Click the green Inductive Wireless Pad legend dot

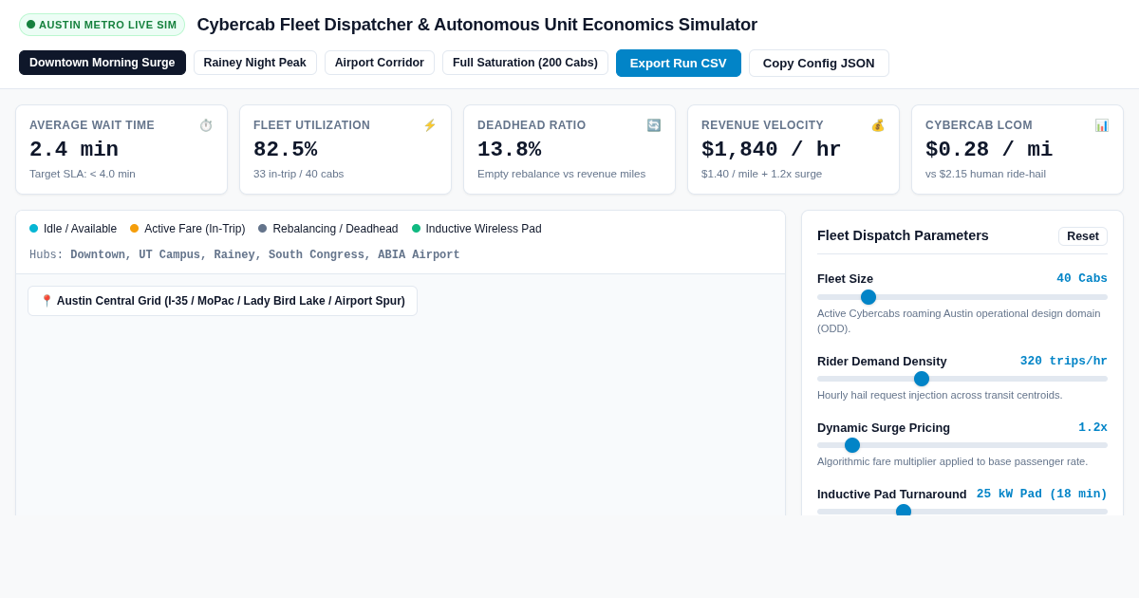coord(417,229)
